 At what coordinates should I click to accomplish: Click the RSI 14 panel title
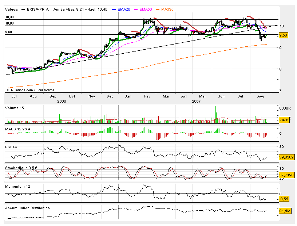pyautogui.click(x=11, y=147)
